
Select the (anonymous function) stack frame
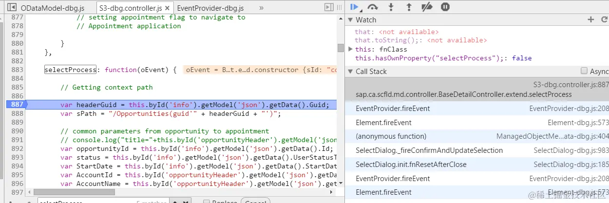(x=477, y=136)
